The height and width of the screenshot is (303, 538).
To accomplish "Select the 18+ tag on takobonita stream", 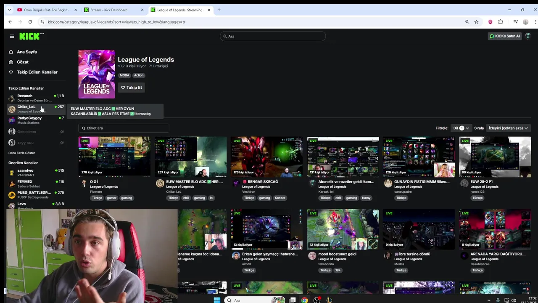I will pyautogui.click(x=338, y=270).
